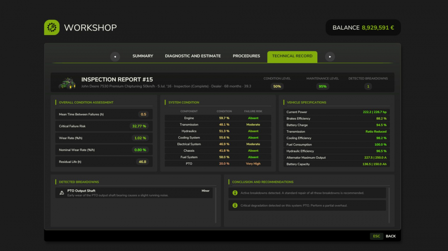
Task: Click the PTO failure risk Very High
Action: (253, 164)
